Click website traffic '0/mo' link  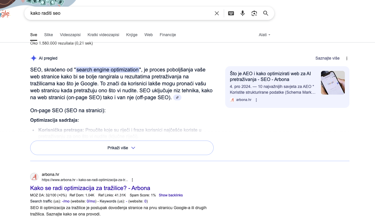click(x=91, y=201)
